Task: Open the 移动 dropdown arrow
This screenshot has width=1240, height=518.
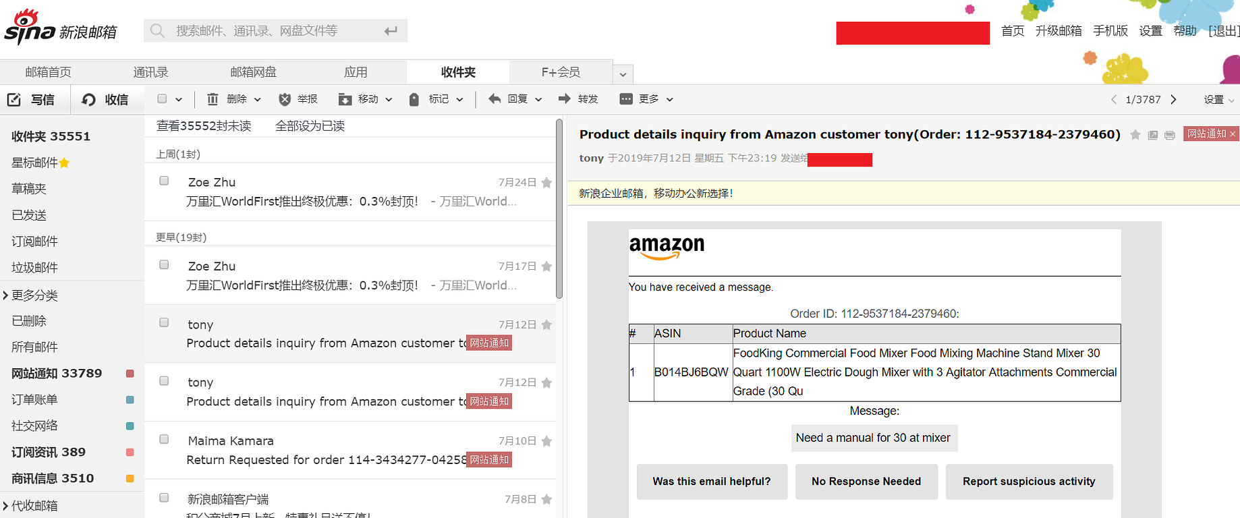Action: click(x=389, y=100)
